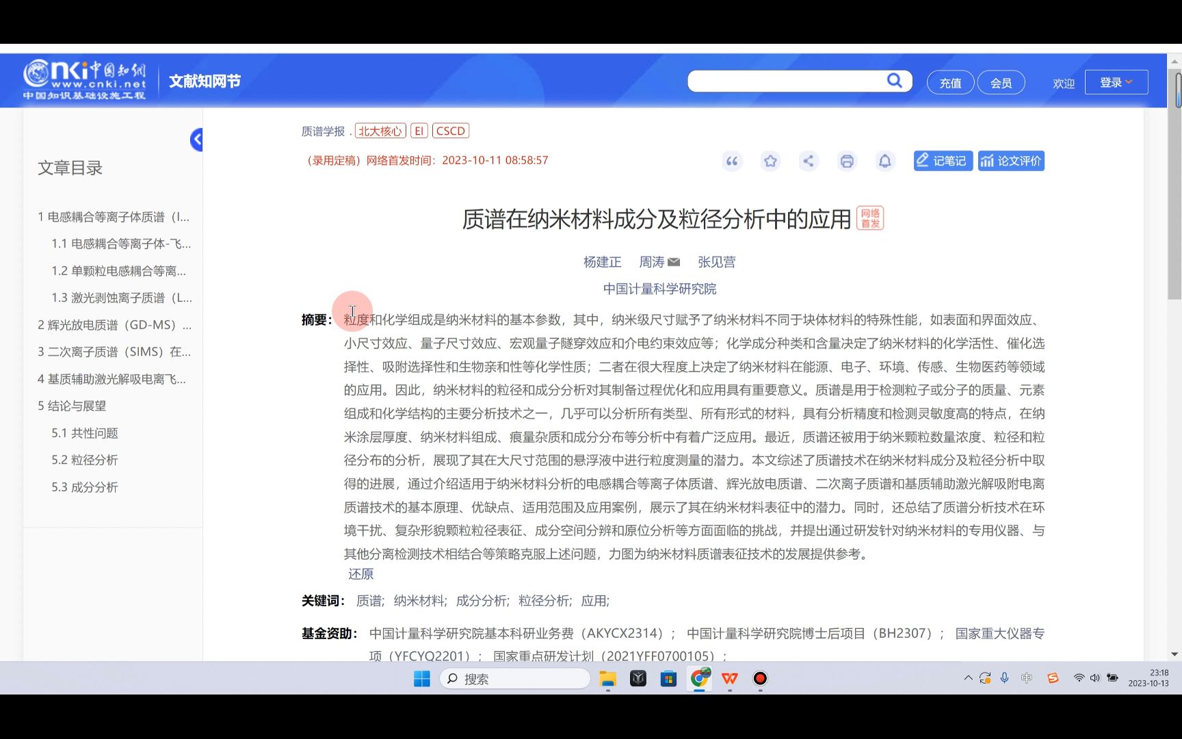The image size is (1182, 739).
Task: Open the Windows Start menu
Action: click(422, 678)
